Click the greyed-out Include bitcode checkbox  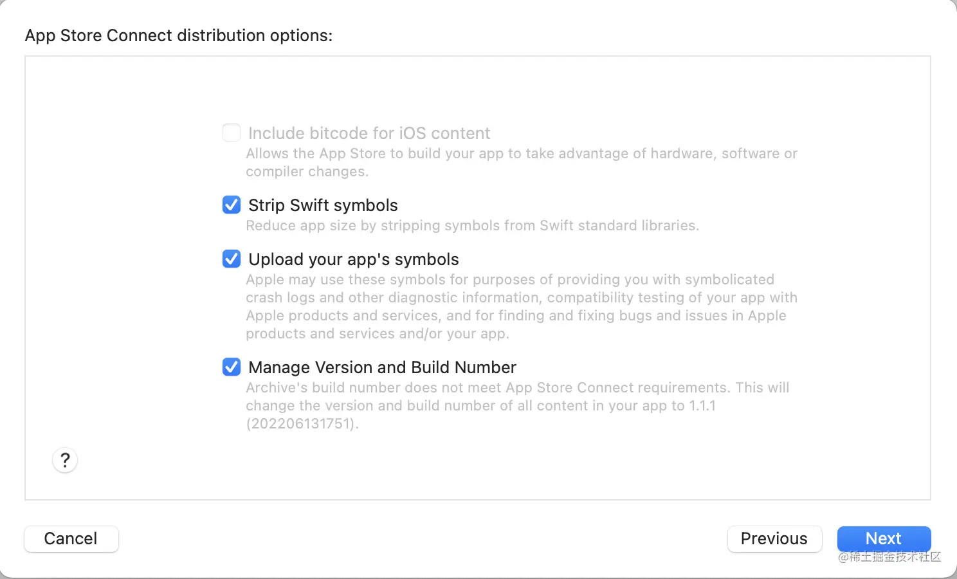tap(232, 133)
